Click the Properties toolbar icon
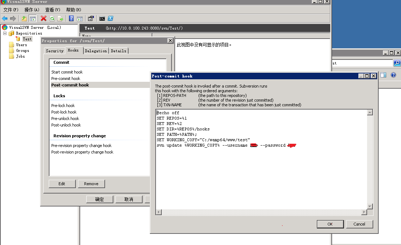This screenshot has height=245, width=401. [x=91, y=18]
